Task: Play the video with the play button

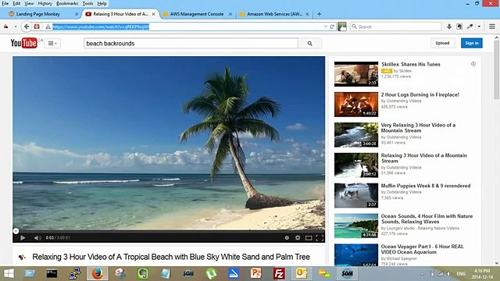Action: pos(23,237)
